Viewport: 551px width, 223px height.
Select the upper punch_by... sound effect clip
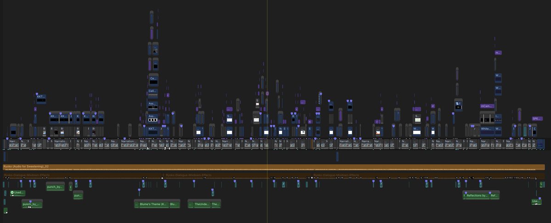coord(55,187)
